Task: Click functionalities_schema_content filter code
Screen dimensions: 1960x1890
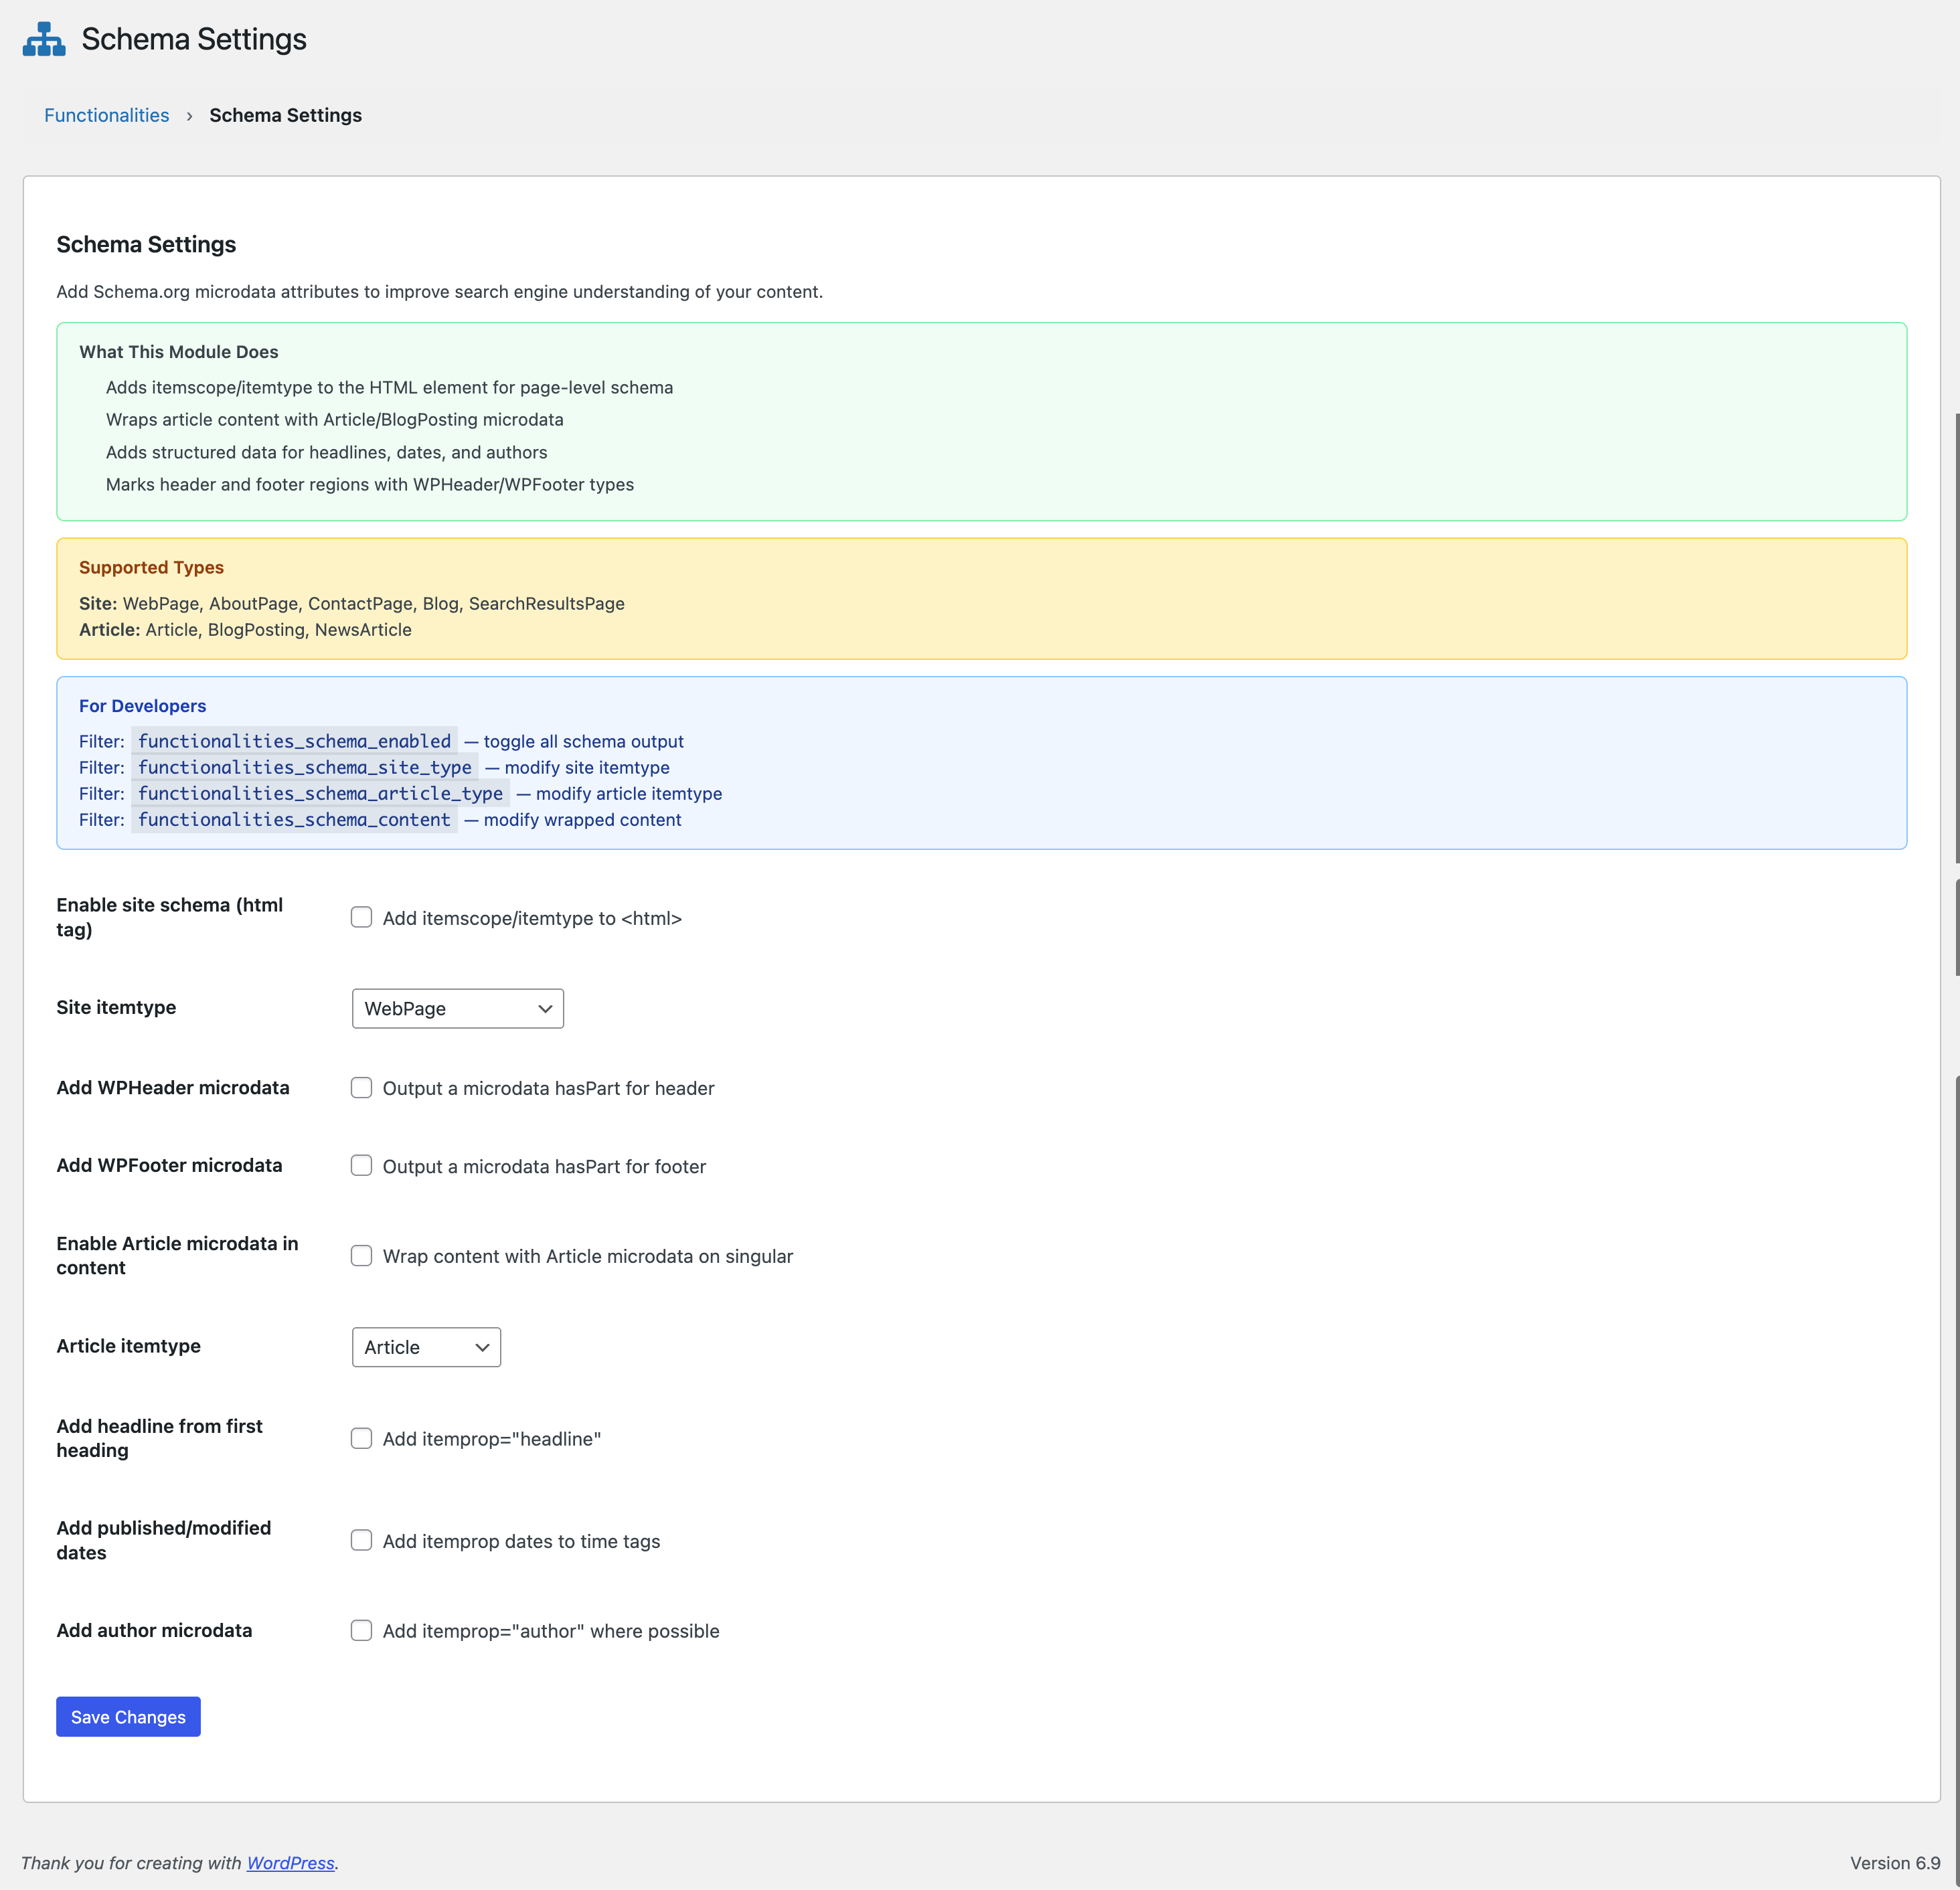Action: click(294, 819)
